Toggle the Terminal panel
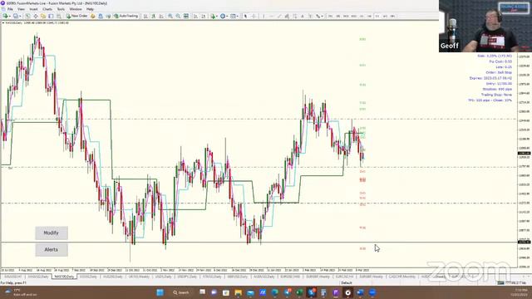Image resolution: width=532 pixels, height=299 pixels. click(51, 16)
